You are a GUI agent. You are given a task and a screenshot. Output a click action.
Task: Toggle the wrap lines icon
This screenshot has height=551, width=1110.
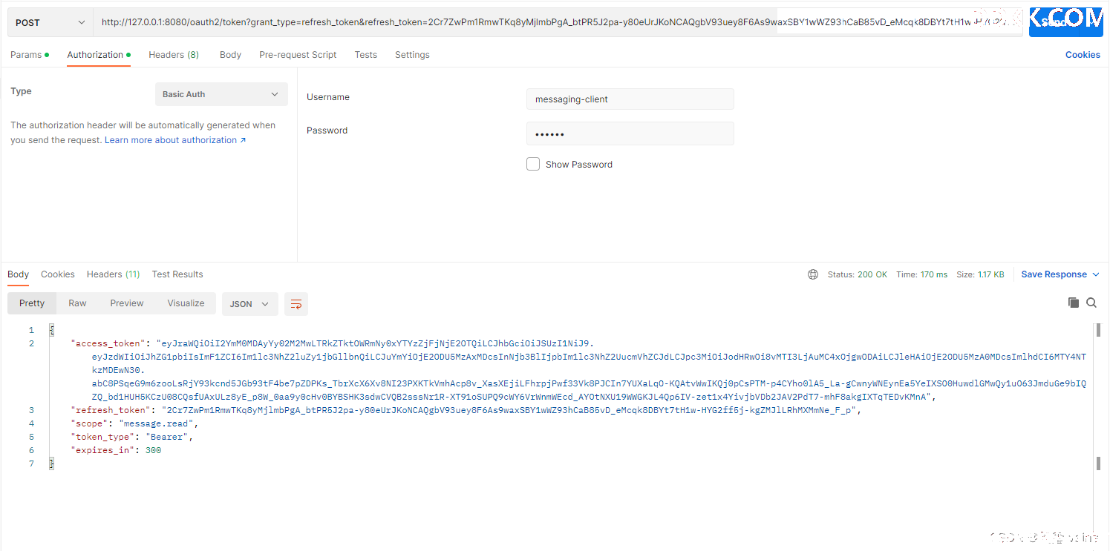pos(296,304)
